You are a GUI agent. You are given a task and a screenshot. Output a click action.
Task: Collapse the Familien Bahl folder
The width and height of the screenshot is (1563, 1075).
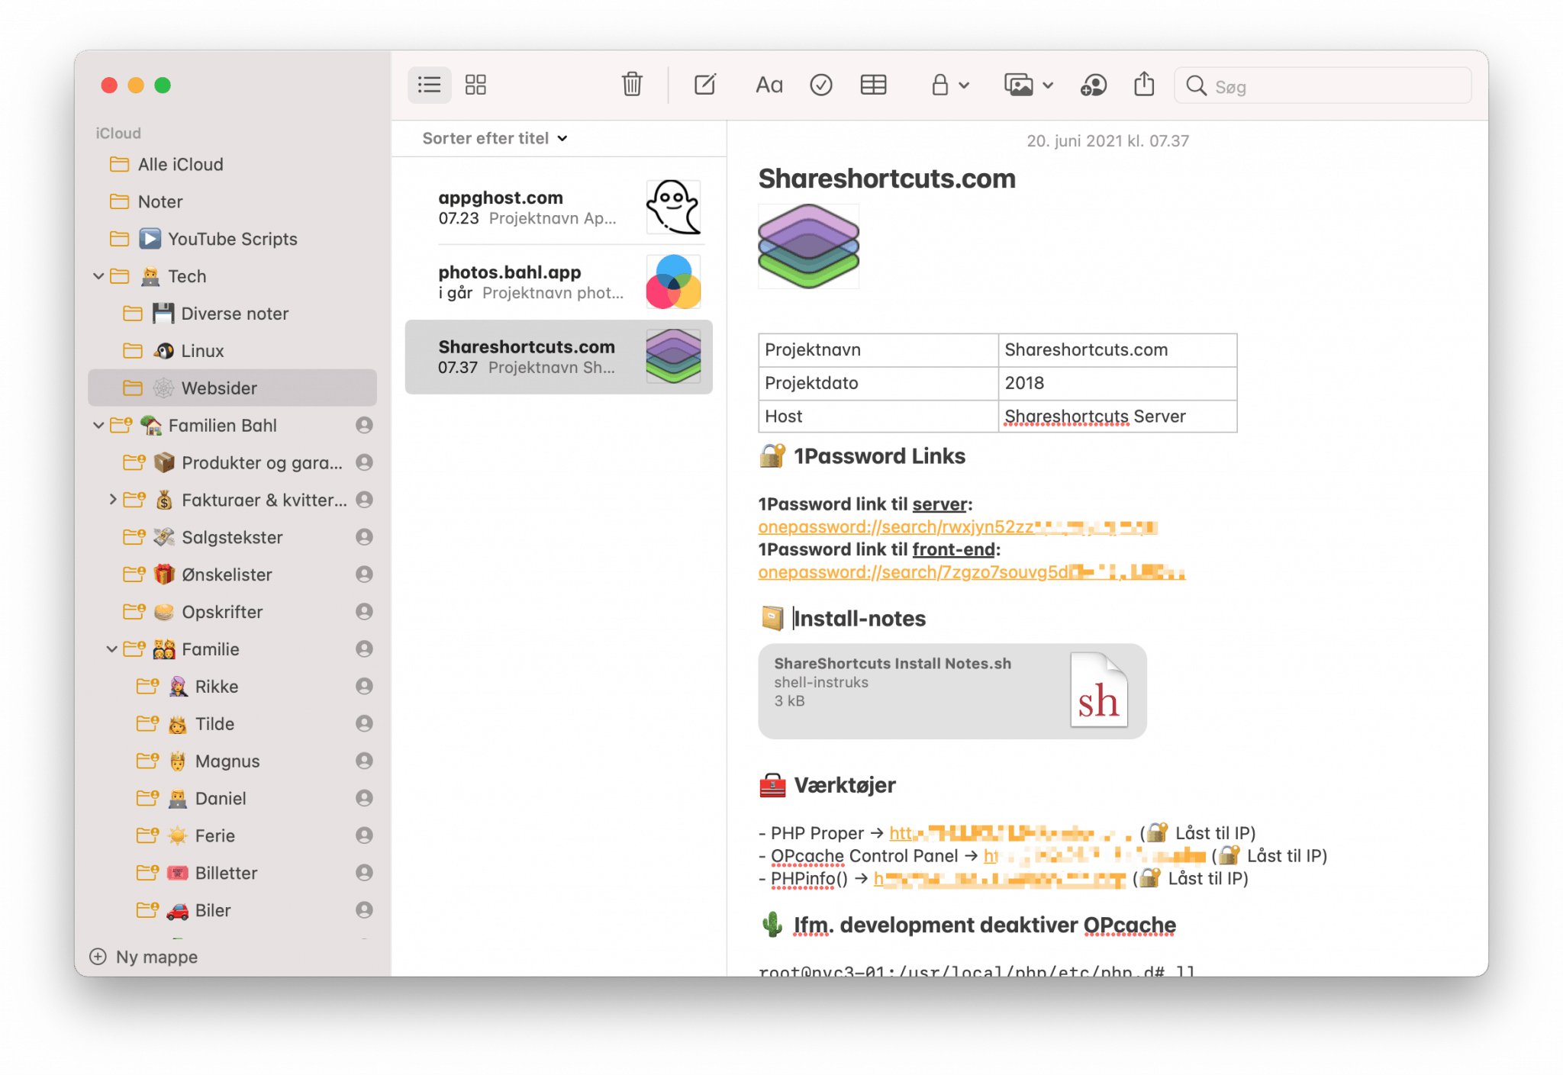pyautogui.click(x=98, y=426)
